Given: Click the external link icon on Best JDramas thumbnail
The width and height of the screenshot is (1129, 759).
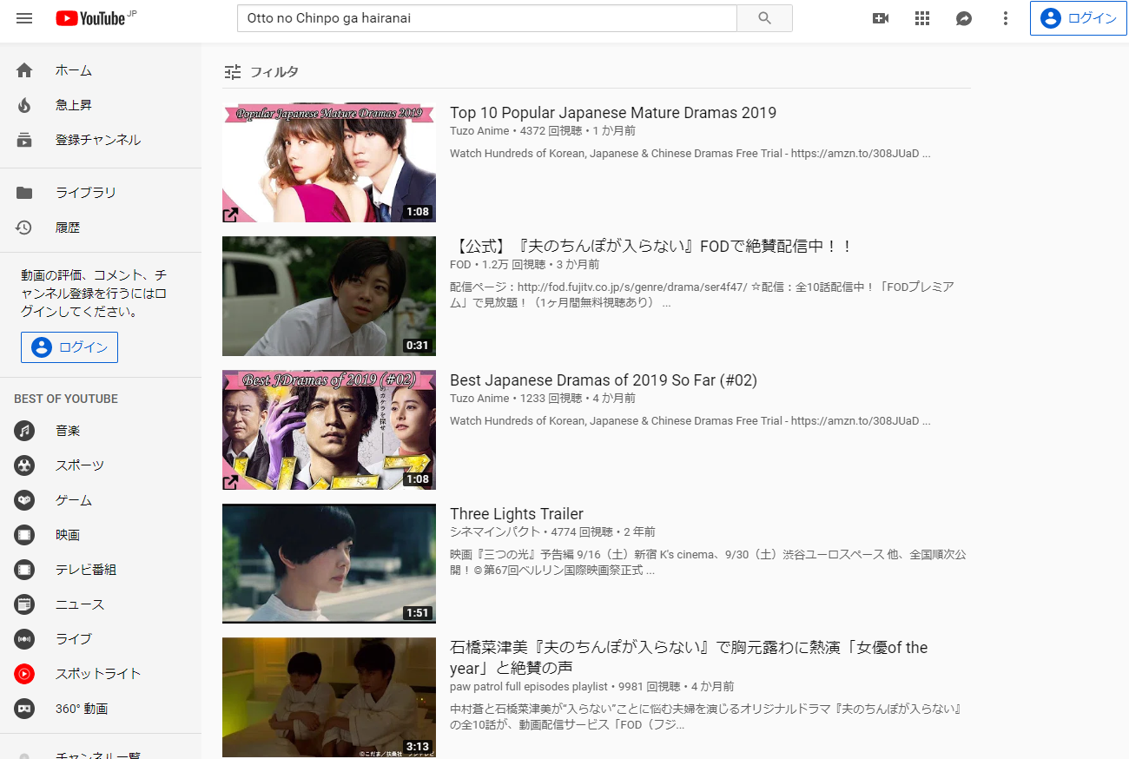Looking at the screenshot, I should tap(232, 481).
